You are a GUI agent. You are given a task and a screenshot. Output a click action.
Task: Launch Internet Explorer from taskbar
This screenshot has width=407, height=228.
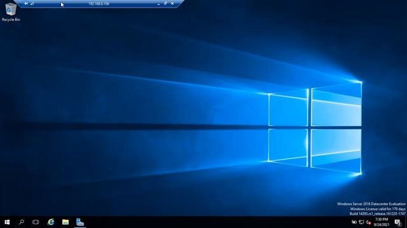pos(51,222)
